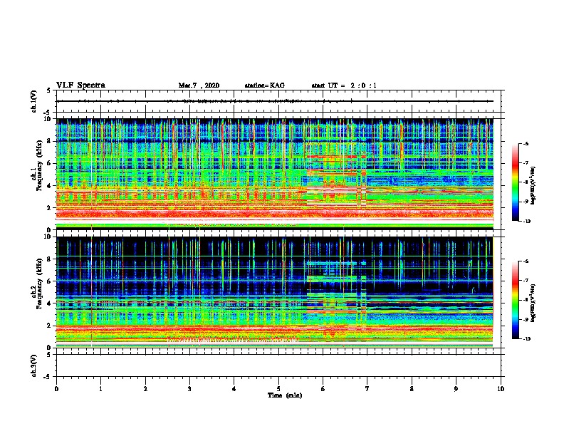Click the ch.1 "Frequency (kHz)" axis label

[x=40, y=165]
